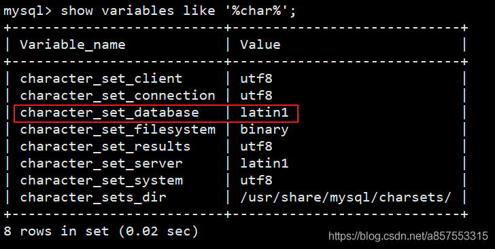Click the character_set_connection variable name
The image size is (495, 249).
[x=118, y=96]
